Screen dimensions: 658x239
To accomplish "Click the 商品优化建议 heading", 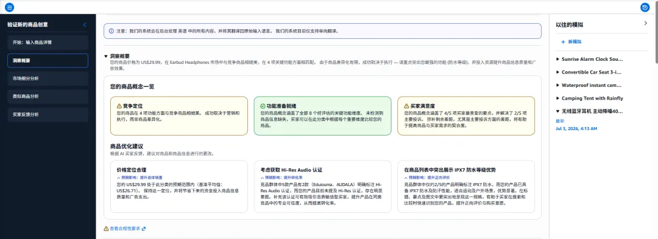I will coord(127,147).
